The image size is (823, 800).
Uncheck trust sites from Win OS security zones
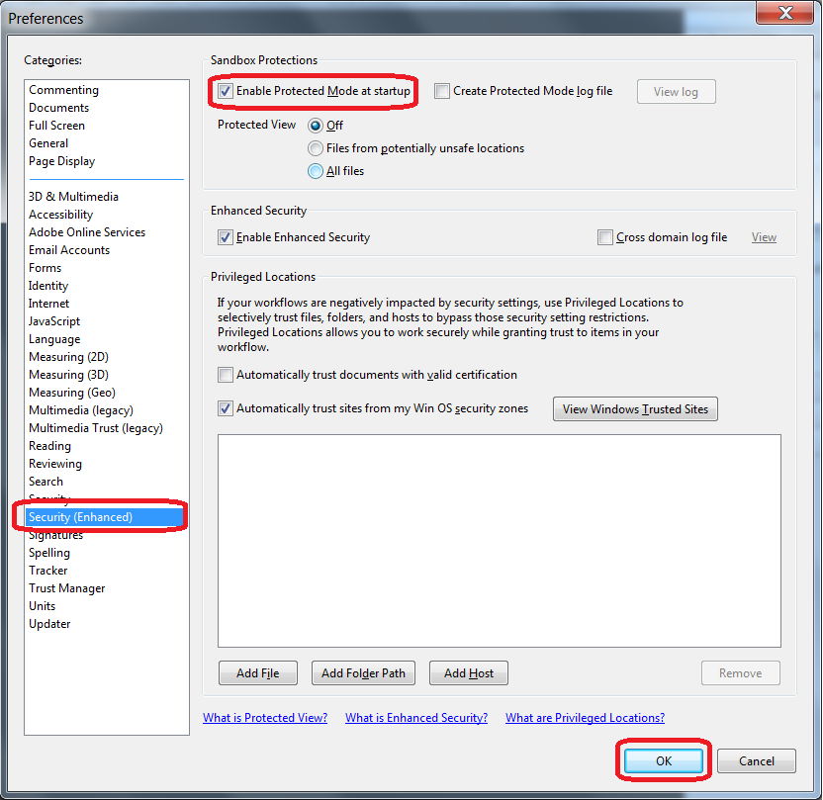(225, 408)
